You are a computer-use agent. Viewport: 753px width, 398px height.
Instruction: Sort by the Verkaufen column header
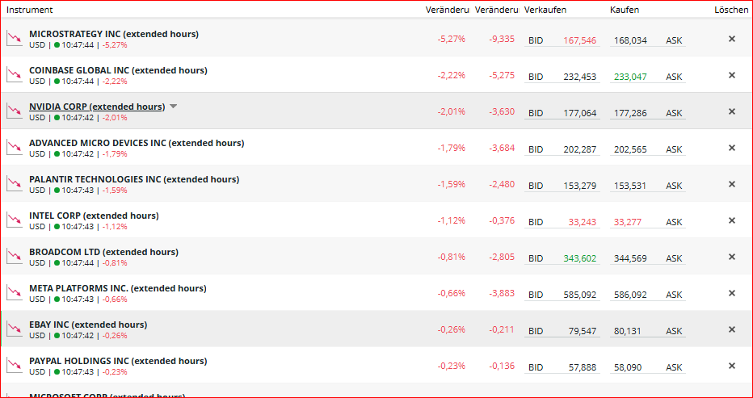[545, 10]
